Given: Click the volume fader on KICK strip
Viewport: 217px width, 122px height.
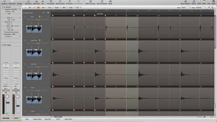Looking at the screenshot, I should tap(18, 106).
